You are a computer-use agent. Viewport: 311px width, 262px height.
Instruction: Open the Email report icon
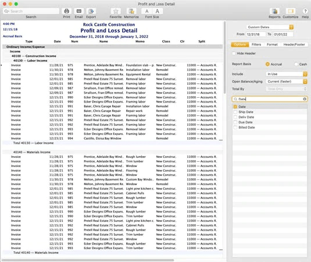click(x=78, y=11)
